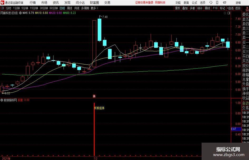Switch to 15分钟 period

pos(34,8)
